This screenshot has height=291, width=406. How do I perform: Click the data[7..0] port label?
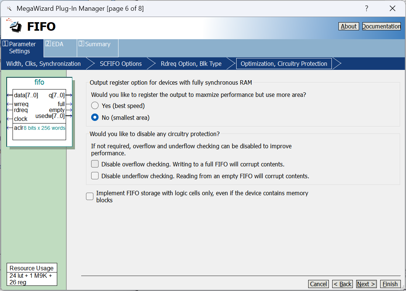tap(26, 95)
